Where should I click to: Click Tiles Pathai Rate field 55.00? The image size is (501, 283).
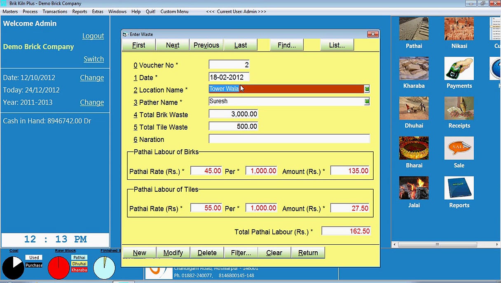(206, 208)
